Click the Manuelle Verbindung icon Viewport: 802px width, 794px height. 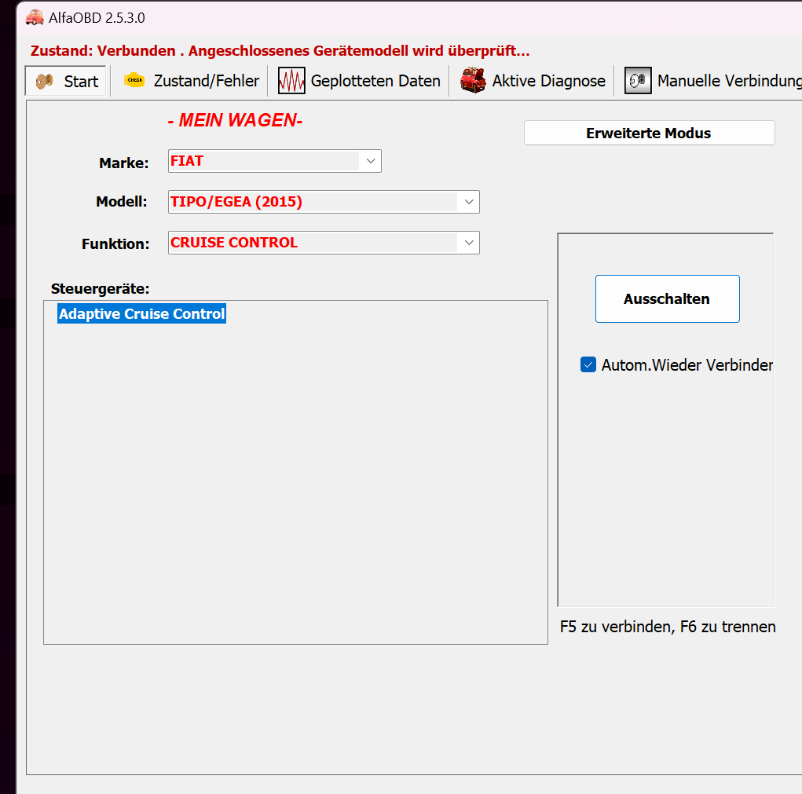[638, 81]
